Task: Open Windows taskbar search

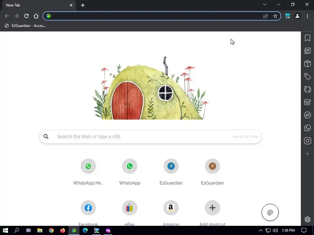Action: pos(17,230)
